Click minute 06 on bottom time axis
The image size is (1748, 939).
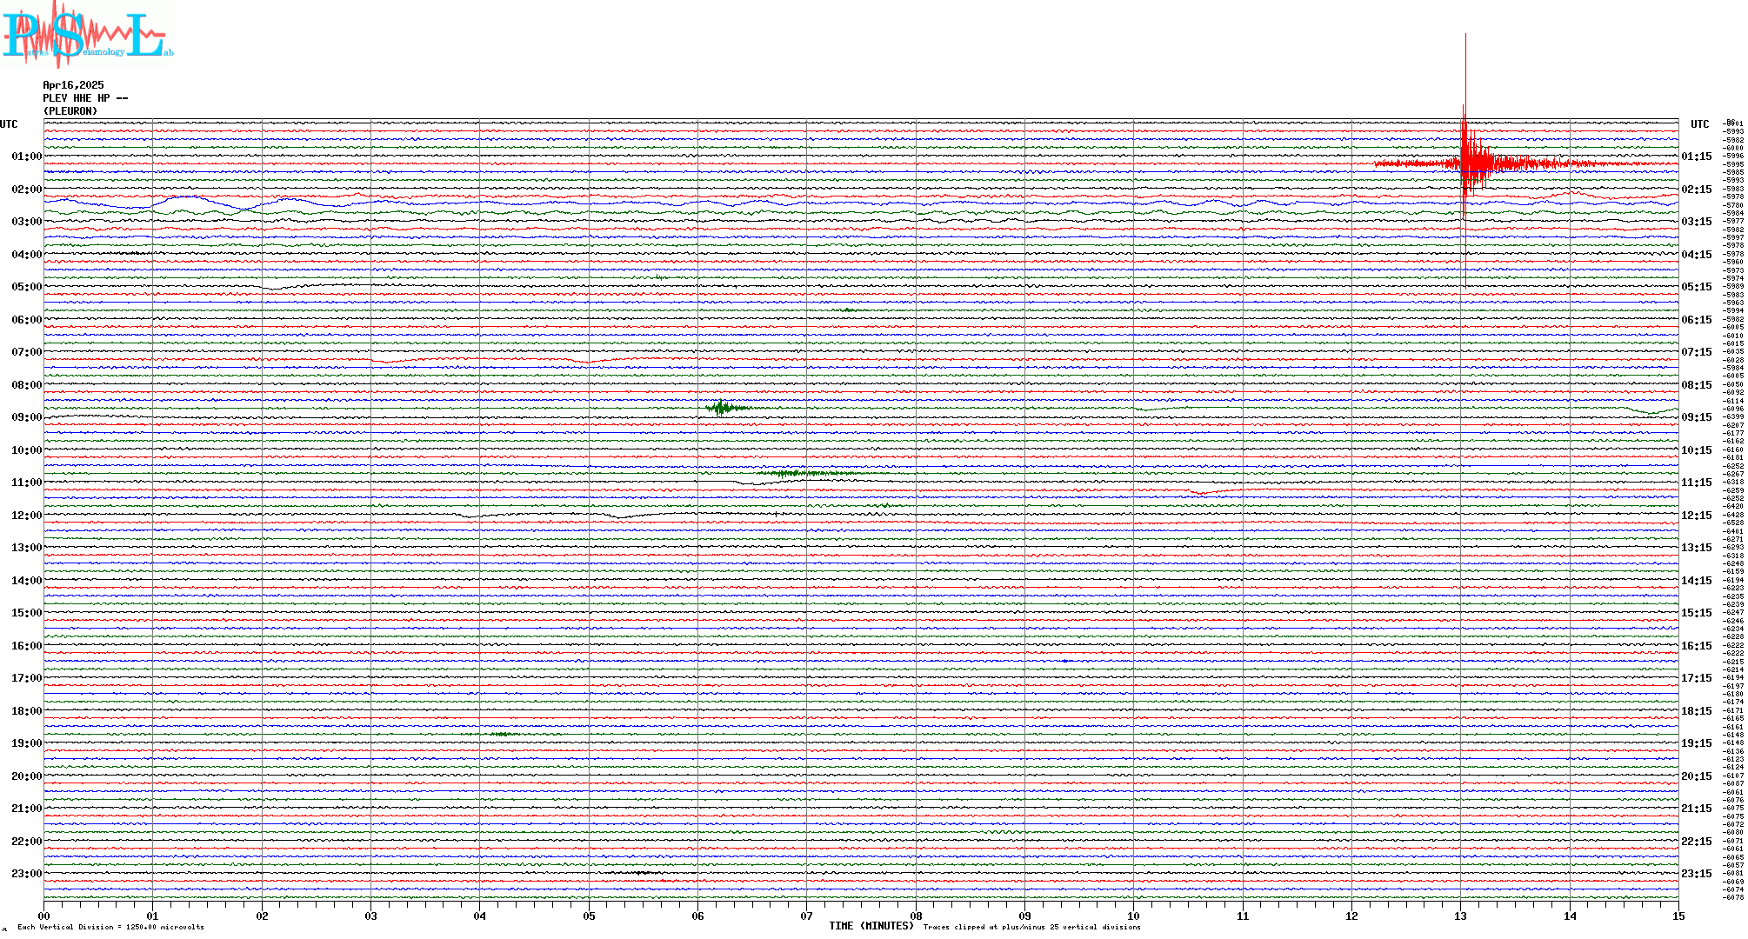697,916
